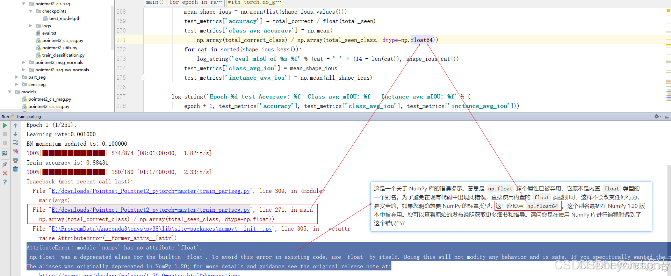The height and width of the screenshot is (276, 671).
Task: Click the red X close icon
Action: coord(5,173)
